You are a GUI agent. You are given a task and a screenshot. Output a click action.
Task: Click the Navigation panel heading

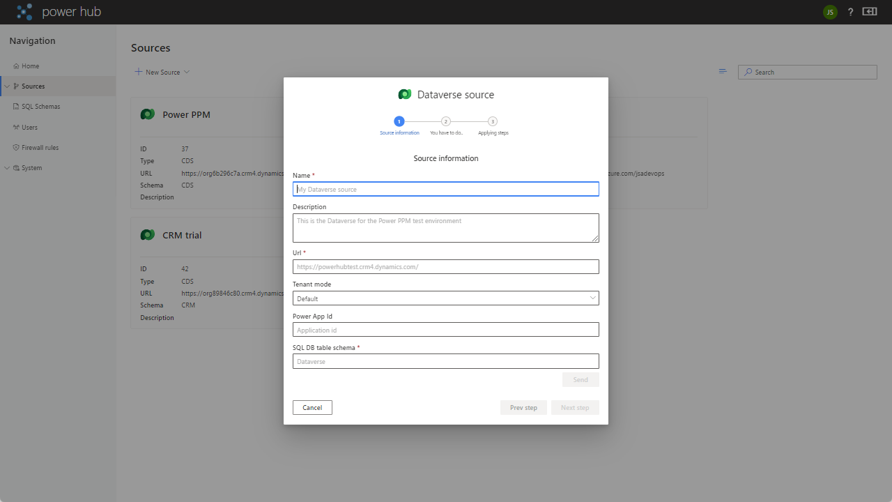tap(32, 41)
